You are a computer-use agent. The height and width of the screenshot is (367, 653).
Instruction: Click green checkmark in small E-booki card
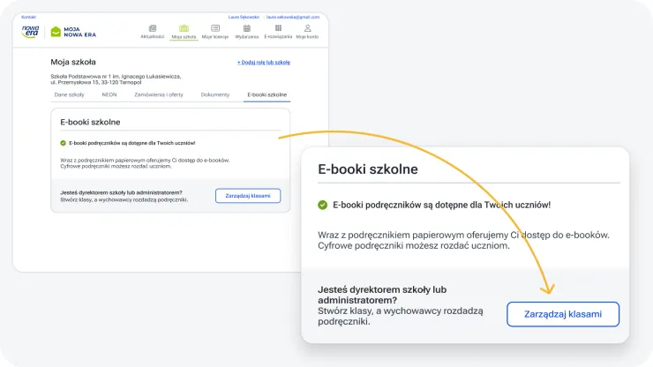coord(63,142)
